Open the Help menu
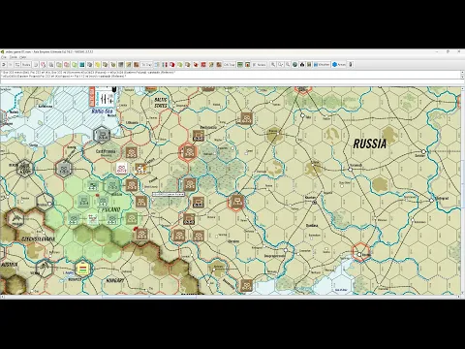The width and height of the screenshot is (465, 349). (x=22, y=57)
